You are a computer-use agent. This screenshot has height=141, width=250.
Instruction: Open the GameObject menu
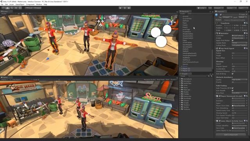20,4
